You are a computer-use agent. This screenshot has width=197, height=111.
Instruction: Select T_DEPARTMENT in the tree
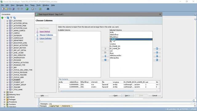point(17,40)
